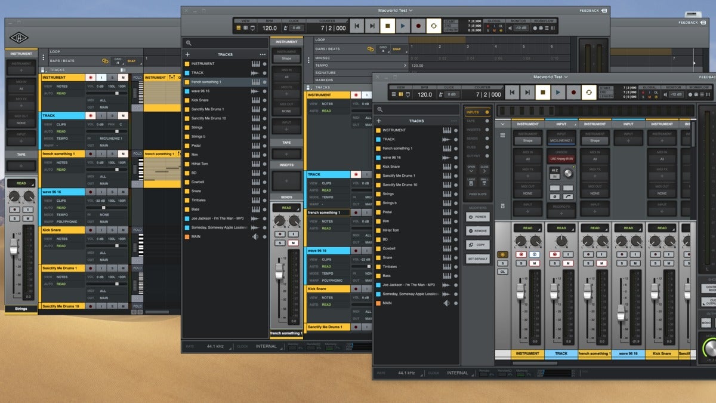
Task: Click the SET DEFAULT button
Action: (478, 259)
